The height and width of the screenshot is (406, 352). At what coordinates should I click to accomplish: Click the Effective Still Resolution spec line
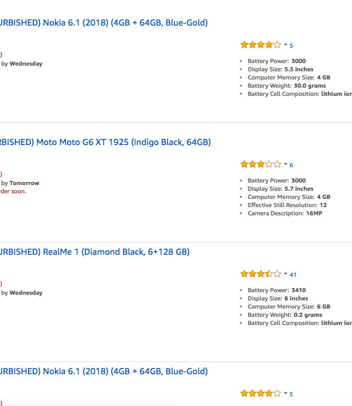click(287, 205)
